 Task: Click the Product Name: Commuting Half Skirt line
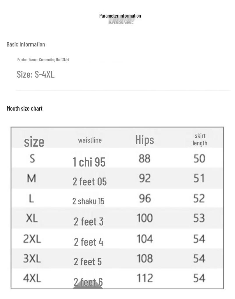click(x=43, y=60)
